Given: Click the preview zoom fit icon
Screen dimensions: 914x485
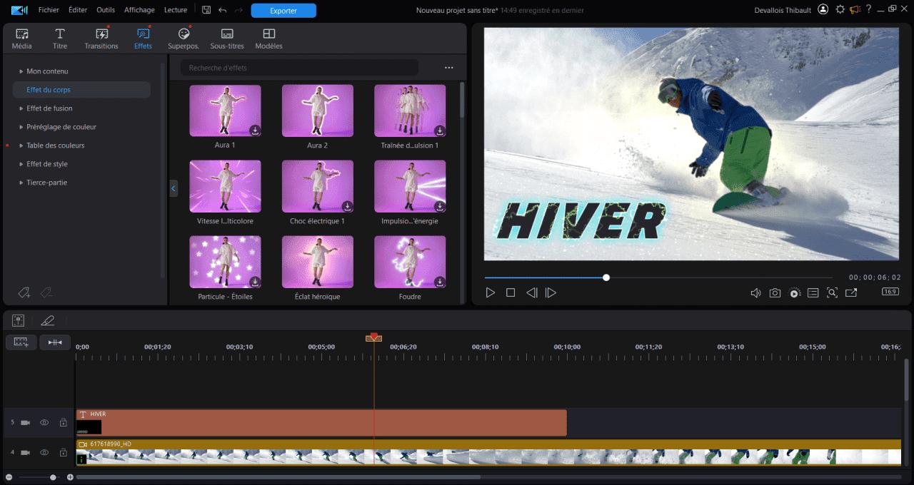Looking at the screenshot, I should click(832, 292).
